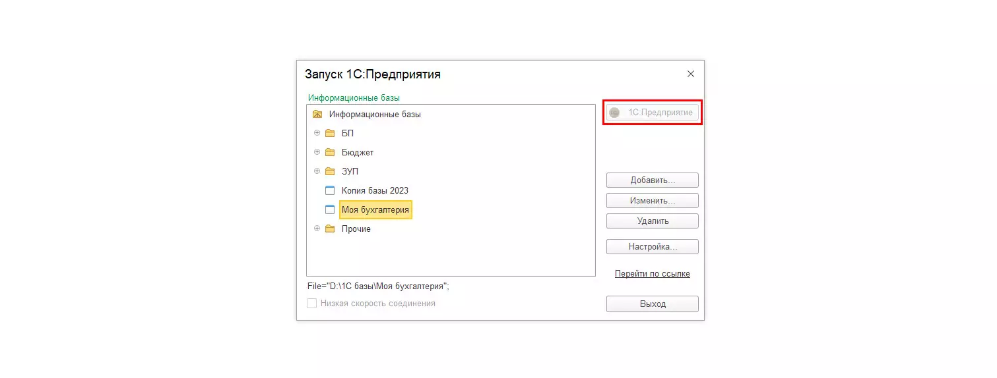Click the File path text below list
997x378 pixels.
point(379,286)
